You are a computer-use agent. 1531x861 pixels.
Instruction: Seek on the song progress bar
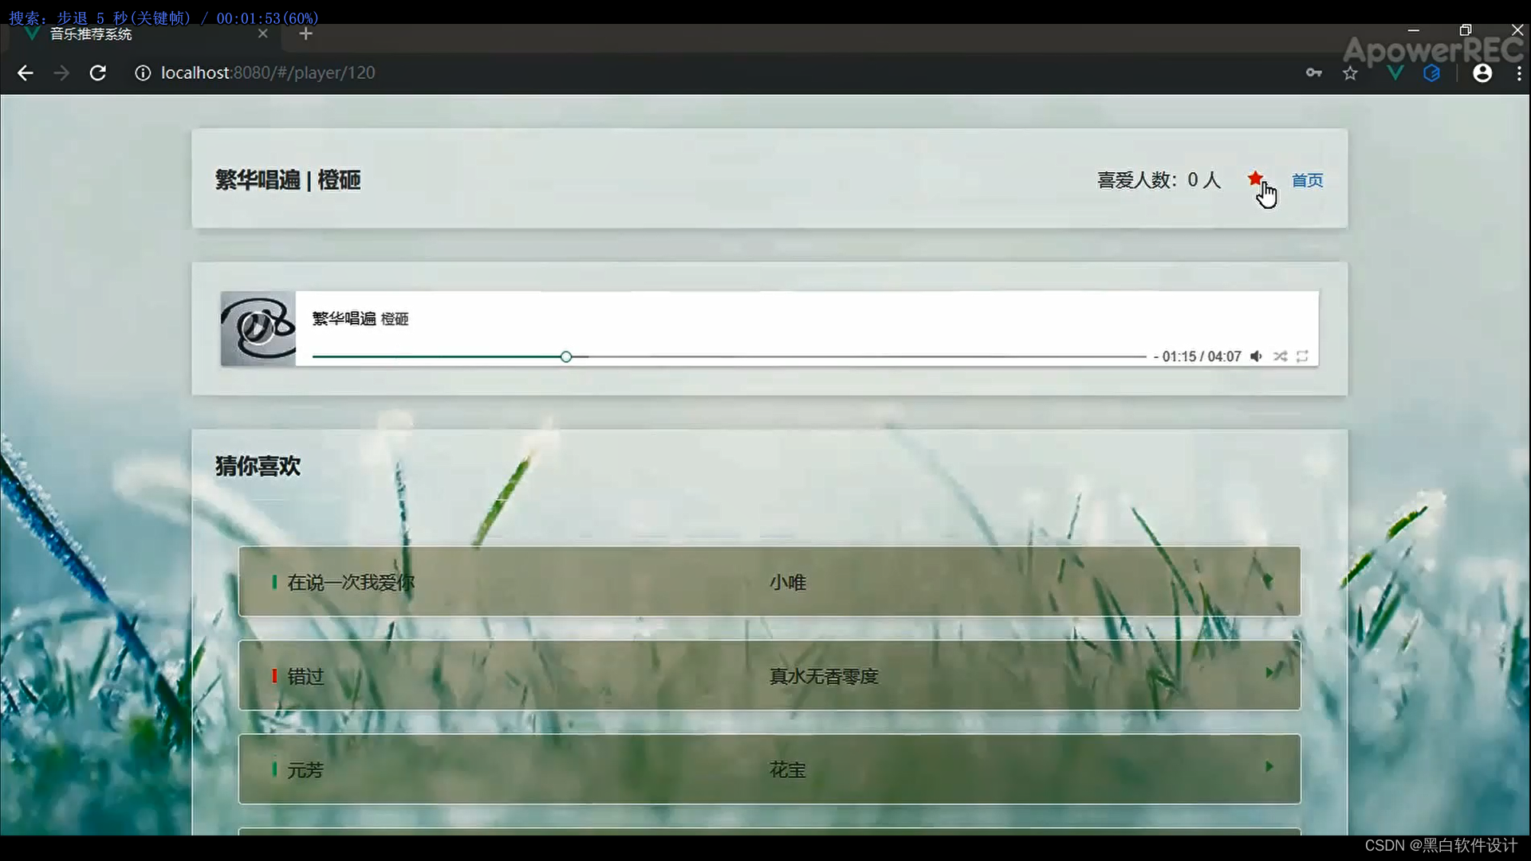729,356
